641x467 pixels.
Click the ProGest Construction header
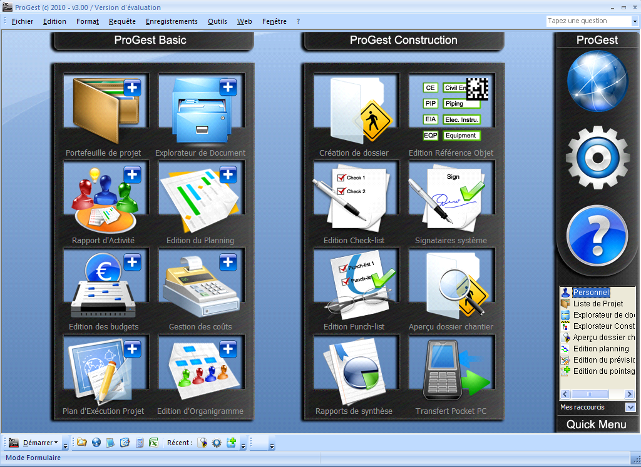click(403, 41)
